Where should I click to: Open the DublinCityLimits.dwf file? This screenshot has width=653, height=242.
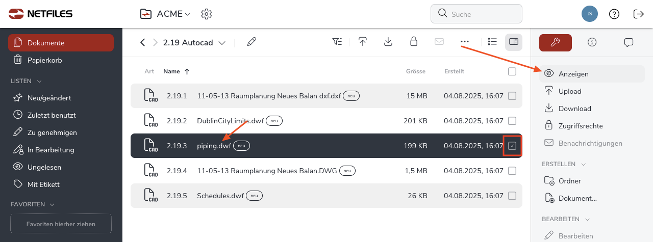click(x=230, y=121)
